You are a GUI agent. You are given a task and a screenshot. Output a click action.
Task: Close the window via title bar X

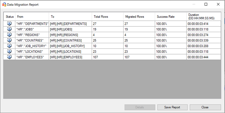[x=218, y=4]
